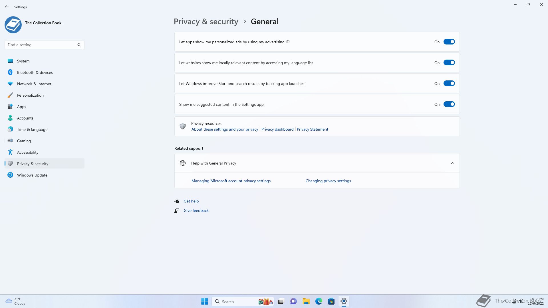Open the Windows Update sync icon

[10, 175]
